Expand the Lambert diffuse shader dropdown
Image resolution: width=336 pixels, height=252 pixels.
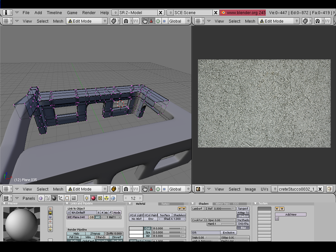tap(198, 209)
